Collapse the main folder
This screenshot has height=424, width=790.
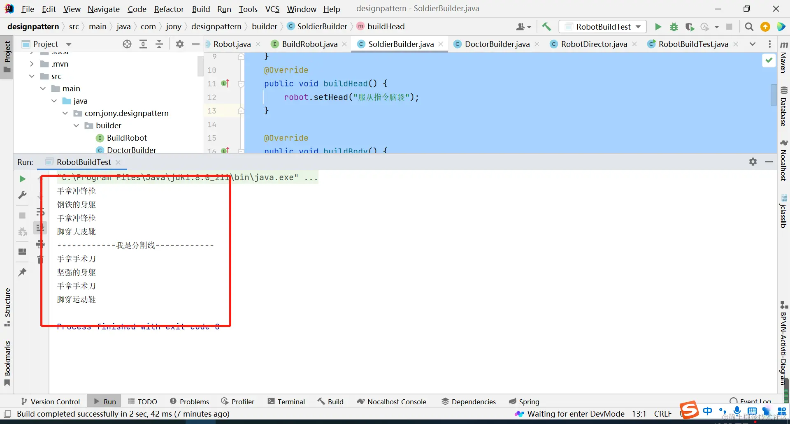click(x=43, y=88)
